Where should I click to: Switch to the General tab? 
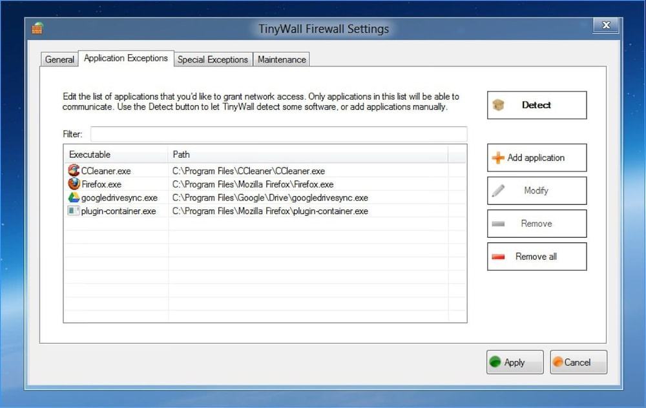click(x=59, y=59)
